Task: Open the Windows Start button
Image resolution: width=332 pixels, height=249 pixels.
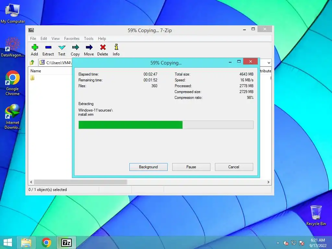Action: [8, 243]
